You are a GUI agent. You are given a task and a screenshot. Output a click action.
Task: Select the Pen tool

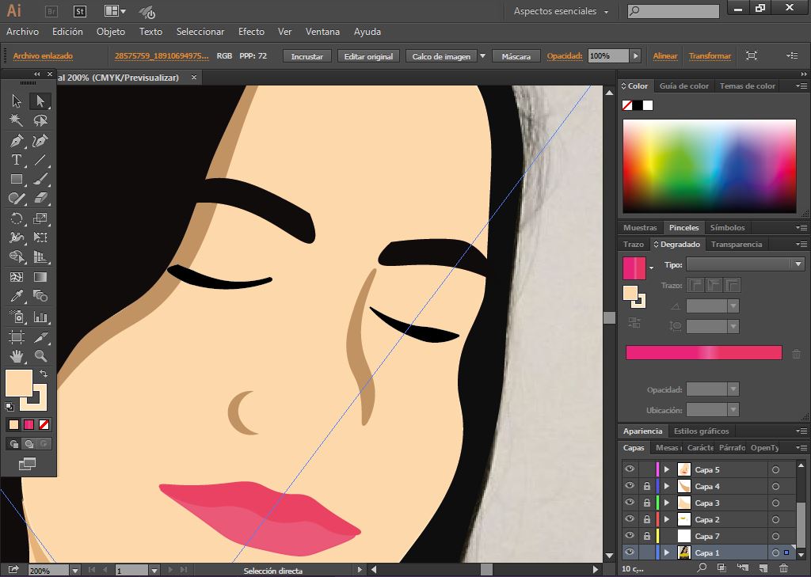click(17, 141)
